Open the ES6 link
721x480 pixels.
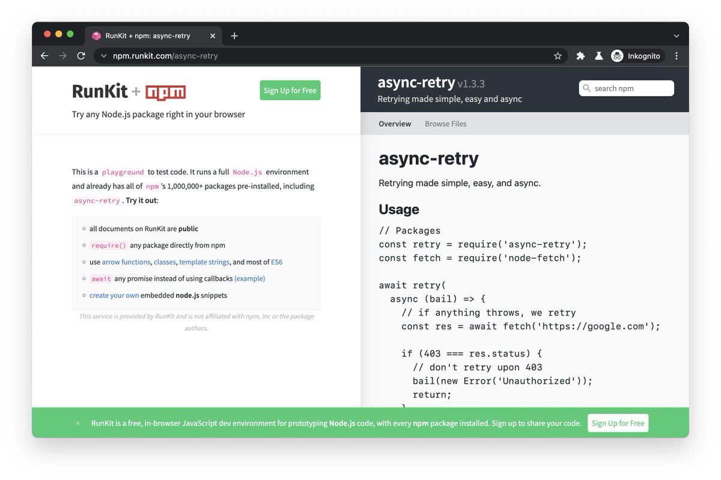pyautogui.click(x=276, y=262)
